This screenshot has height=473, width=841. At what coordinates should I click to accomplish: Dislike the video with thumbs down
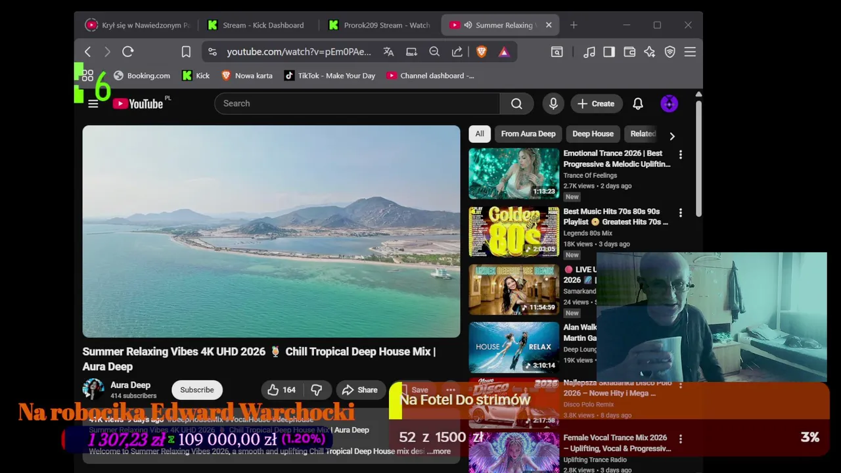click(317, 390)
